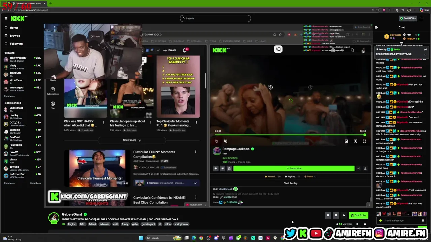Open sweatergxd channel in sidebar

[22, 89]
